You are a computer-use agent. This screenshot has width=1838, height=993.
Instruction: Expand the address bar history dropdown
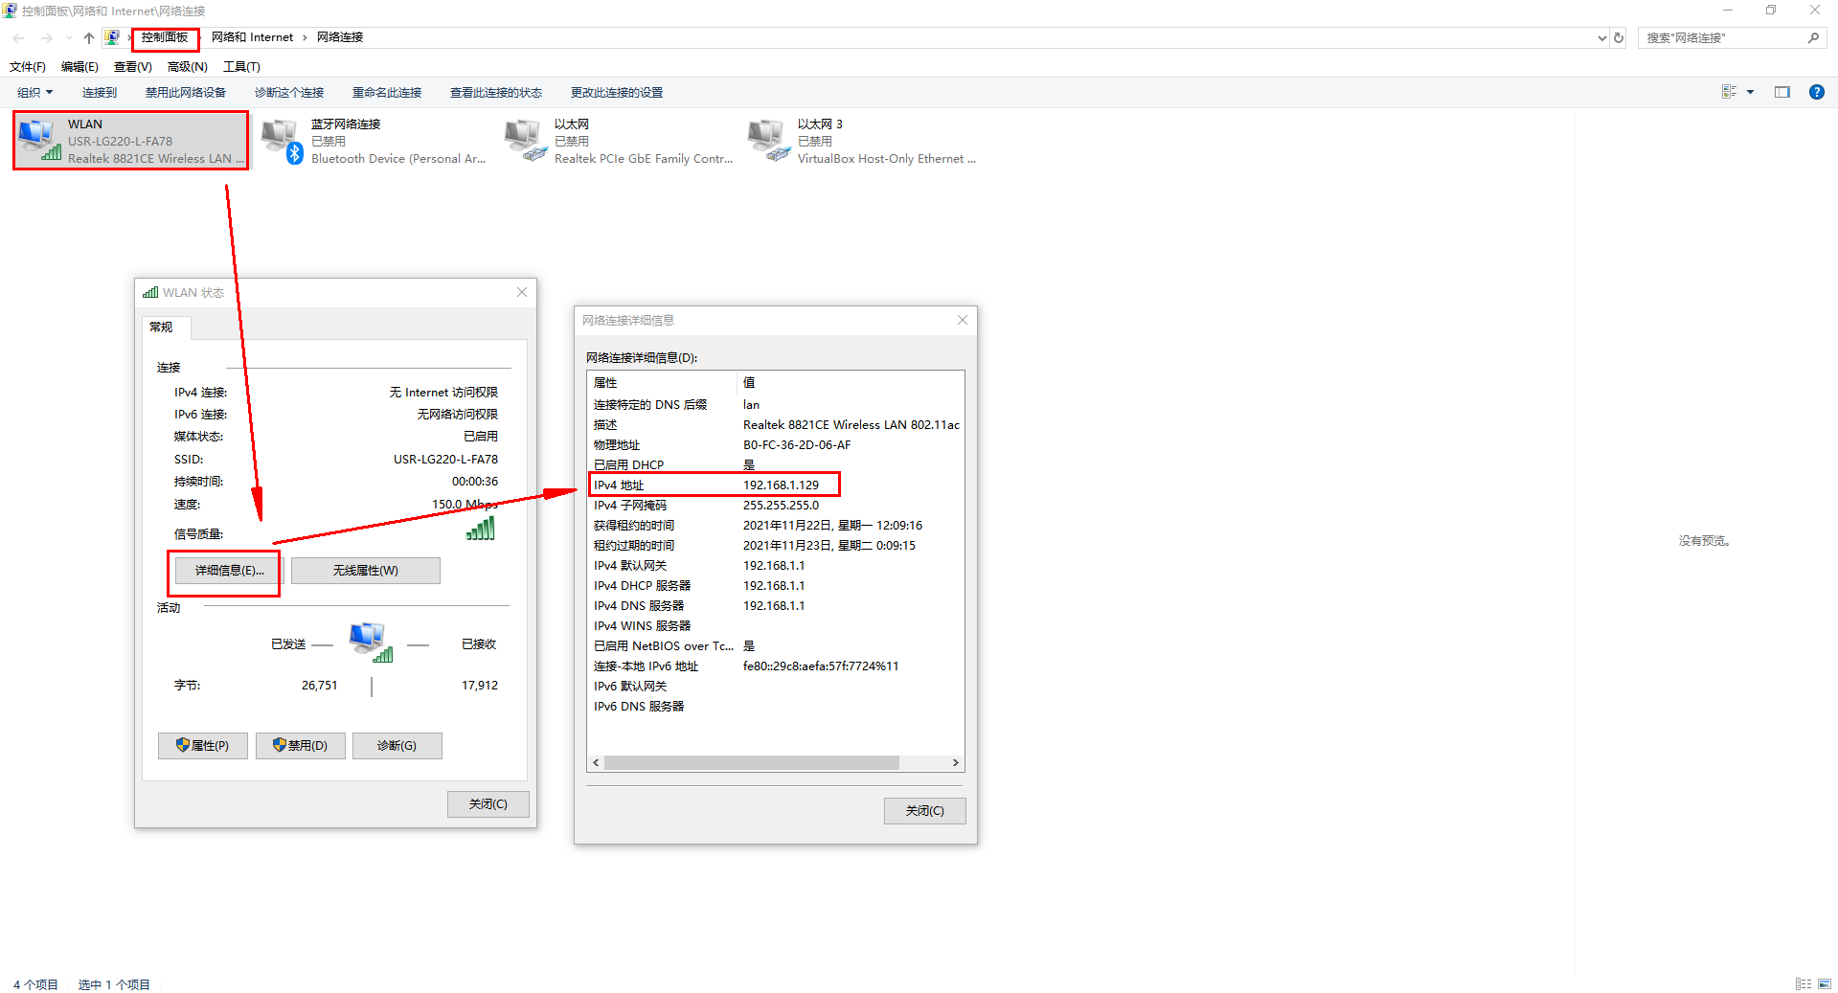(1601, 37)
